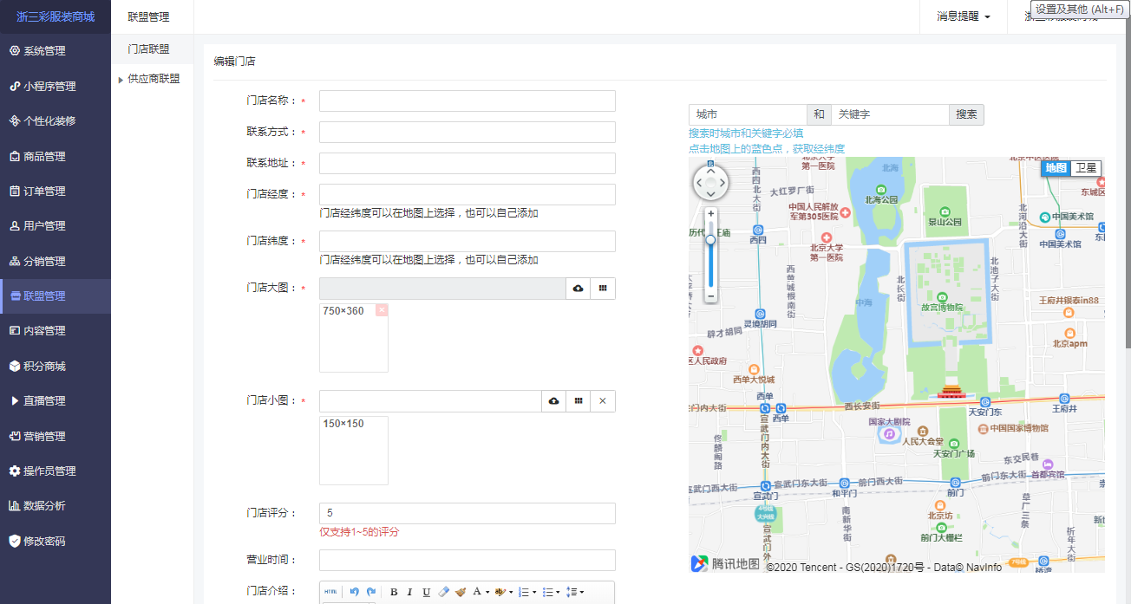
Task: Zoom in the map with plus
Action: [x=711, y=213]
